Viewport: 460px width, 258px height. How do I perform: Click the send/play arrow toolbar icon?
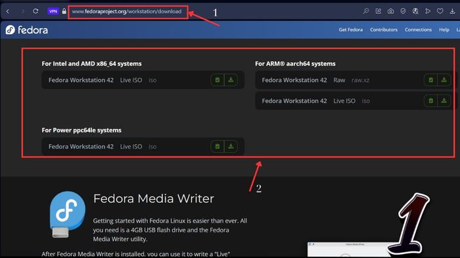(428, 11)
